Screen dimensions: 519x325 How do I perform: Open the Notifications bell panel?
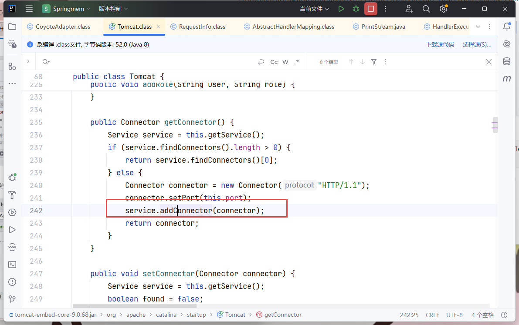click(507, 27)
